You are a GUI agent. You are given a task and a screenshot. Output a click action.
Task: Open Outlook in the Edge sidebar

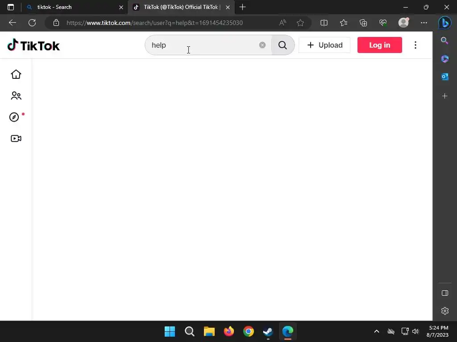pos(445,77)
